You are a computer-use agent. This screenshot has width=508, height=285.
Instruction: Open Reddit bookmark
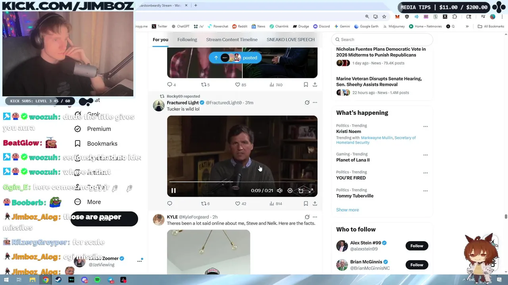[x=240, y=27]
